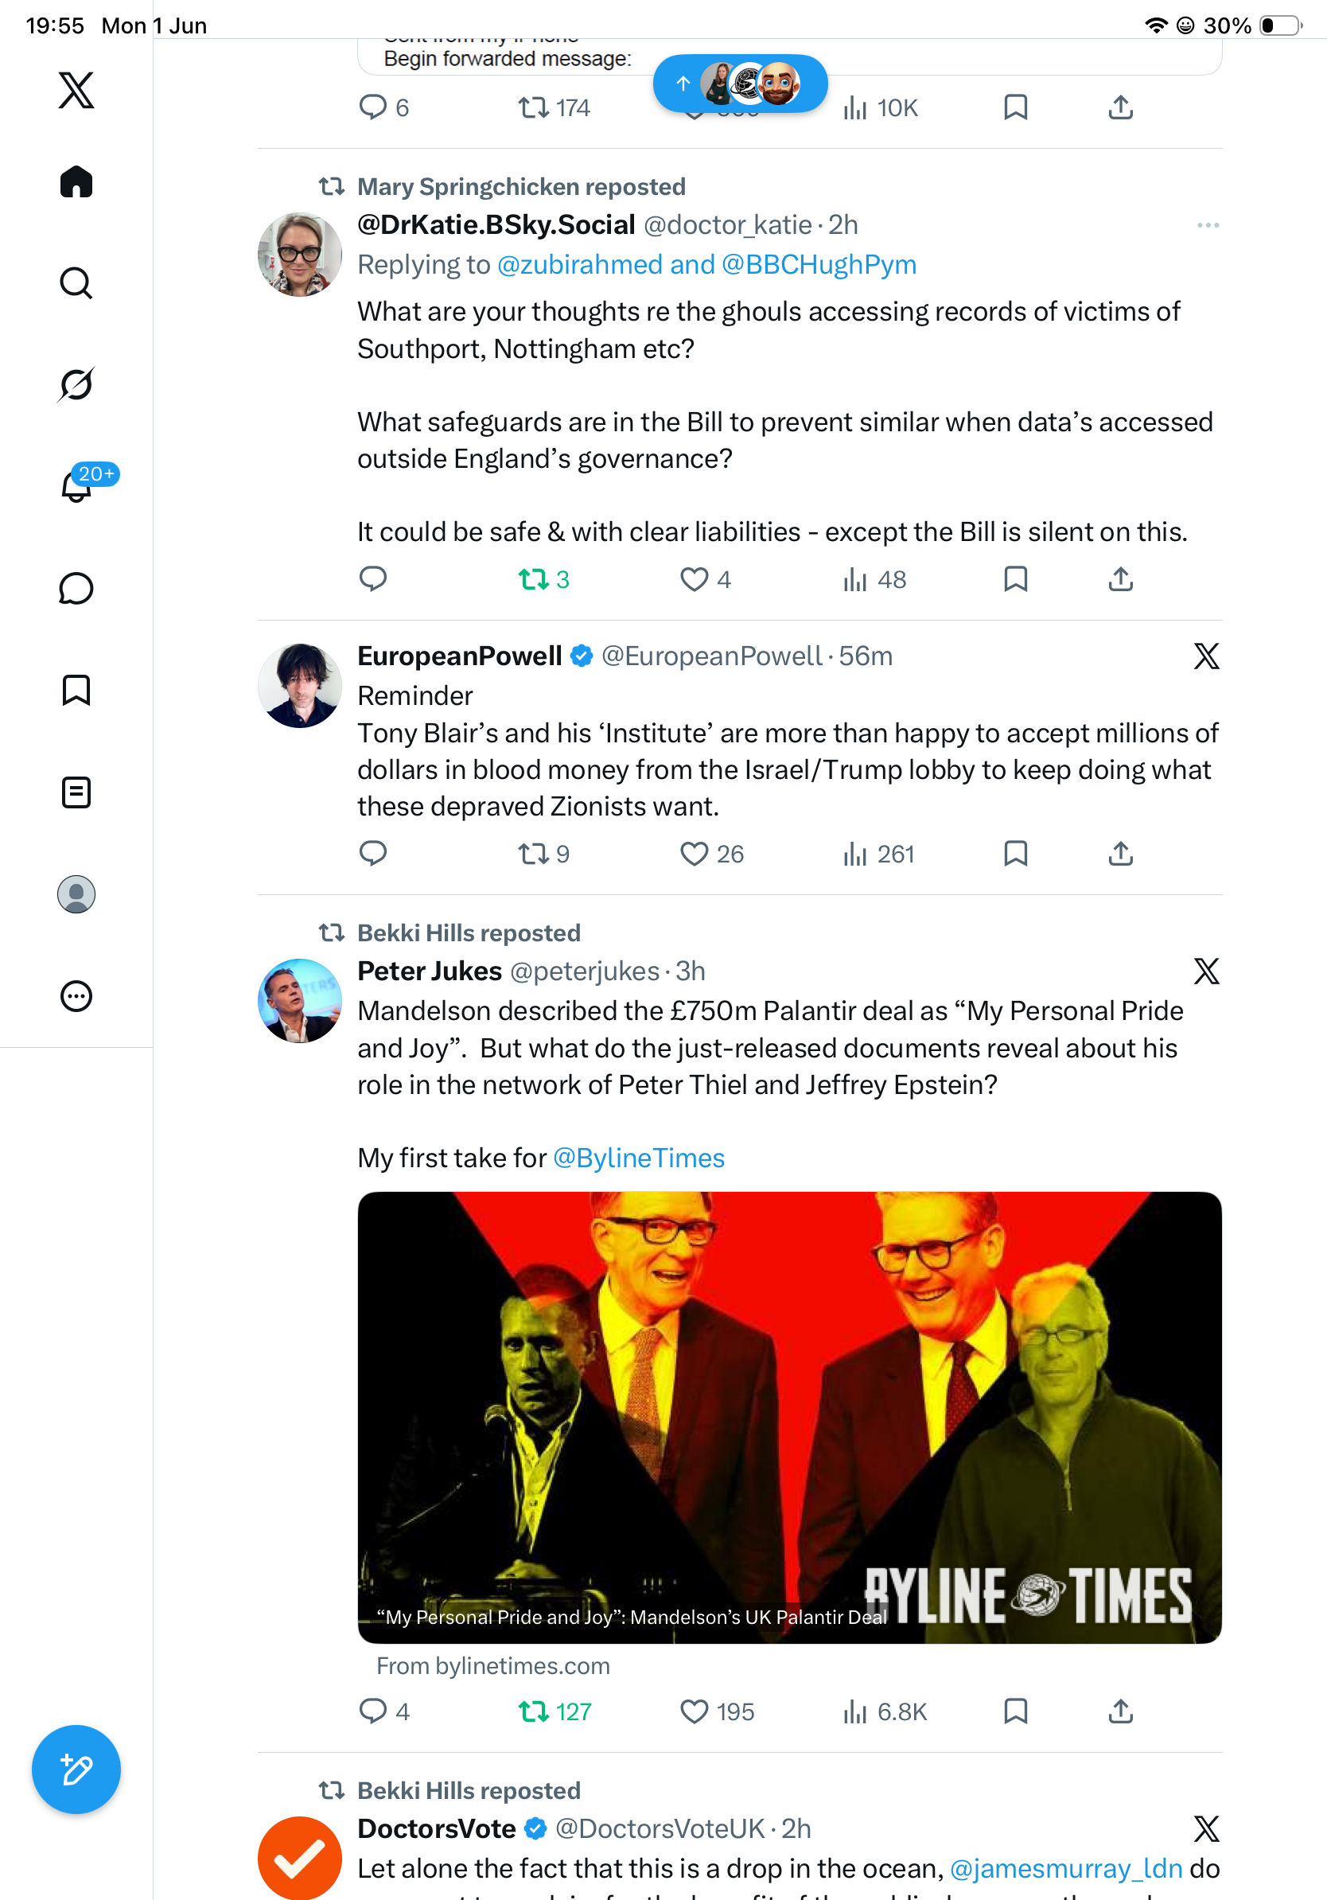The image size is (1327, 1900).
Task: Open Bookmarks in the left sidebar
Action: click(x=76, y=690)
